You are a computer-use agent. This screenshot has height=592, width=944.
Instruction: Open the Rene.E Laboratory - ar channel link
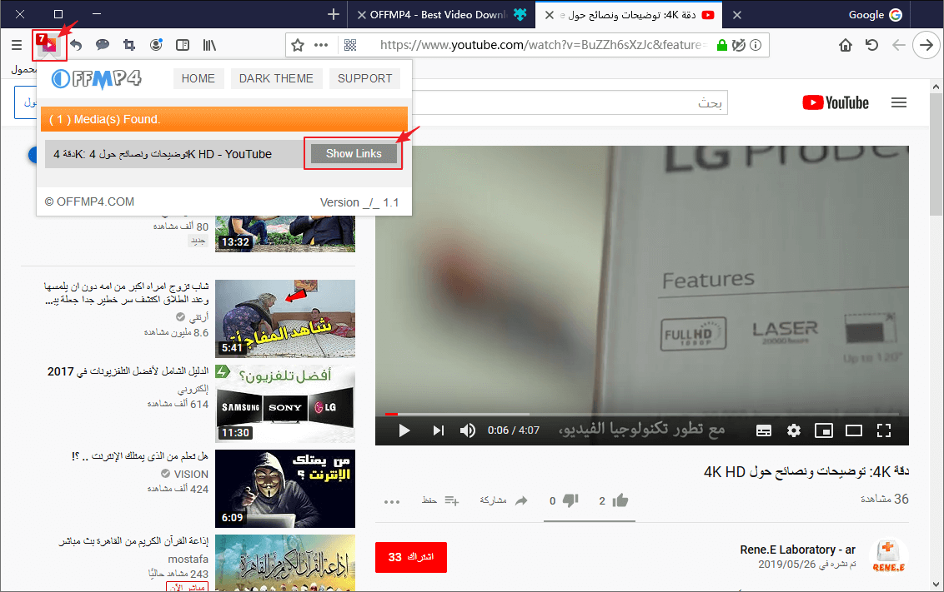click(798, 550)
